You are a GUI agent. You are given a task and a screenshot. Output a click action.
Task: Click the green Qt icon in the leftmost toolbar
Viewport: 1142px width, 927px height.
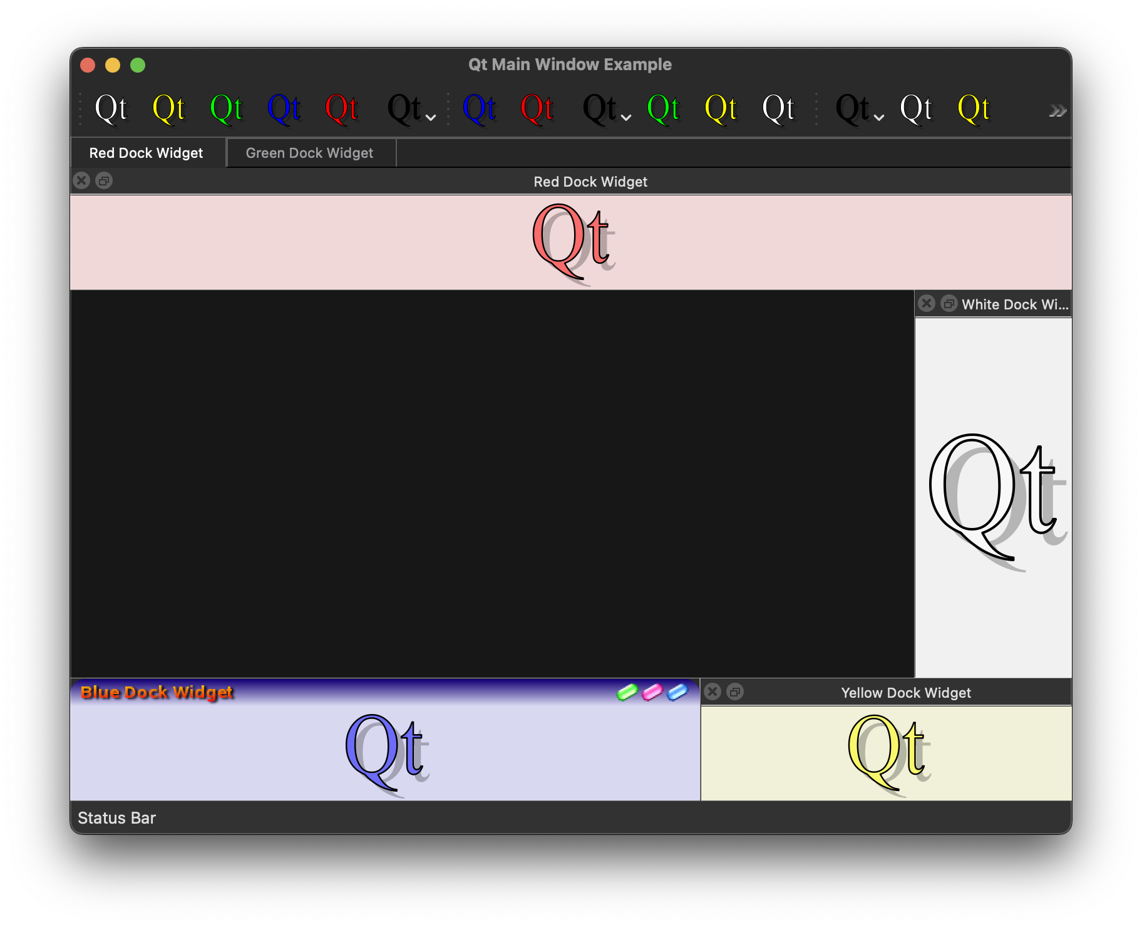(227, 109)
